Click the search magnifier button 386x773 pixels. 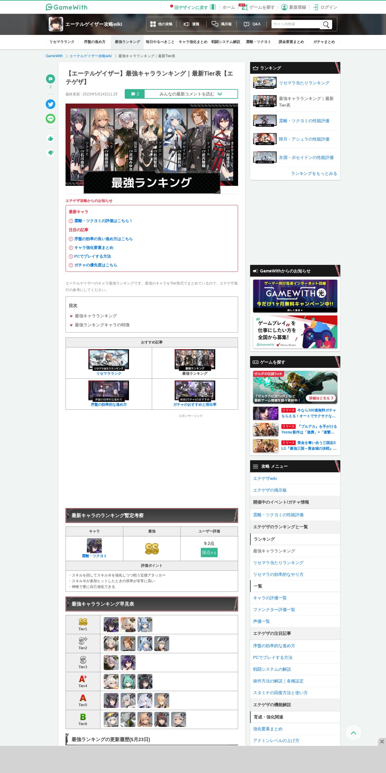point(326,24)
